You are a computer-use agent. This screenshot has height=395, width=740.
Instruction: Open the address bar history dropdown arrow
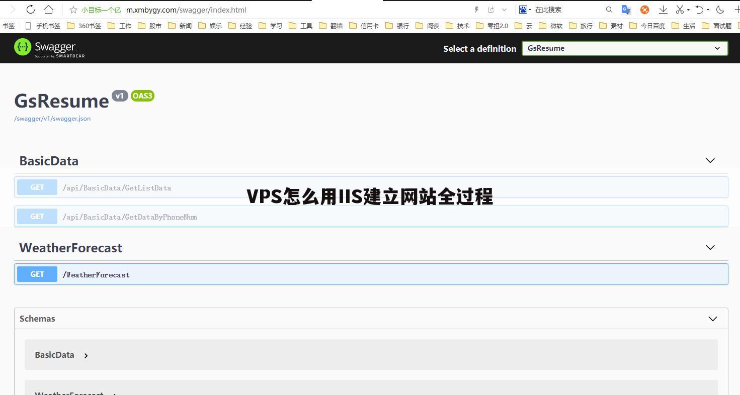coord(504,10)
